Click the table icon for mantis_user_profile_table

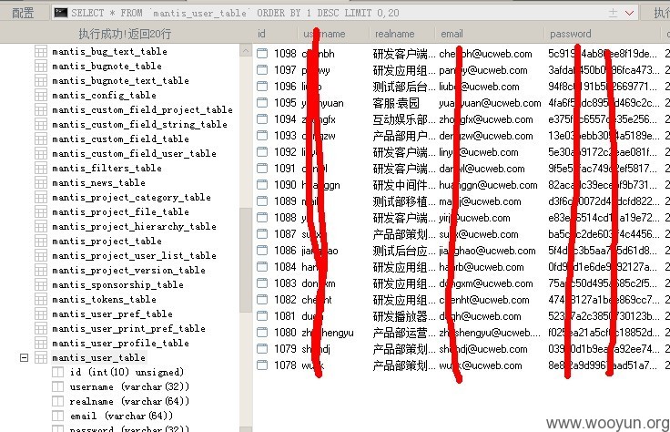41,343
